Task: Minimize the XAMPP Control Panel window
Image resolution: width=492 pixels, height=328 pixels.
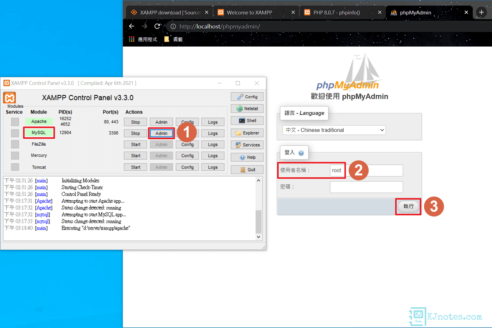Action: tap(219, 83)
